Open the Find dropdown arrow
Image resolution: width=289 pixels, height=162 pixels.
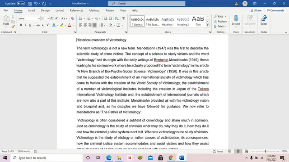pyautogui.click(x=226, y=17)
